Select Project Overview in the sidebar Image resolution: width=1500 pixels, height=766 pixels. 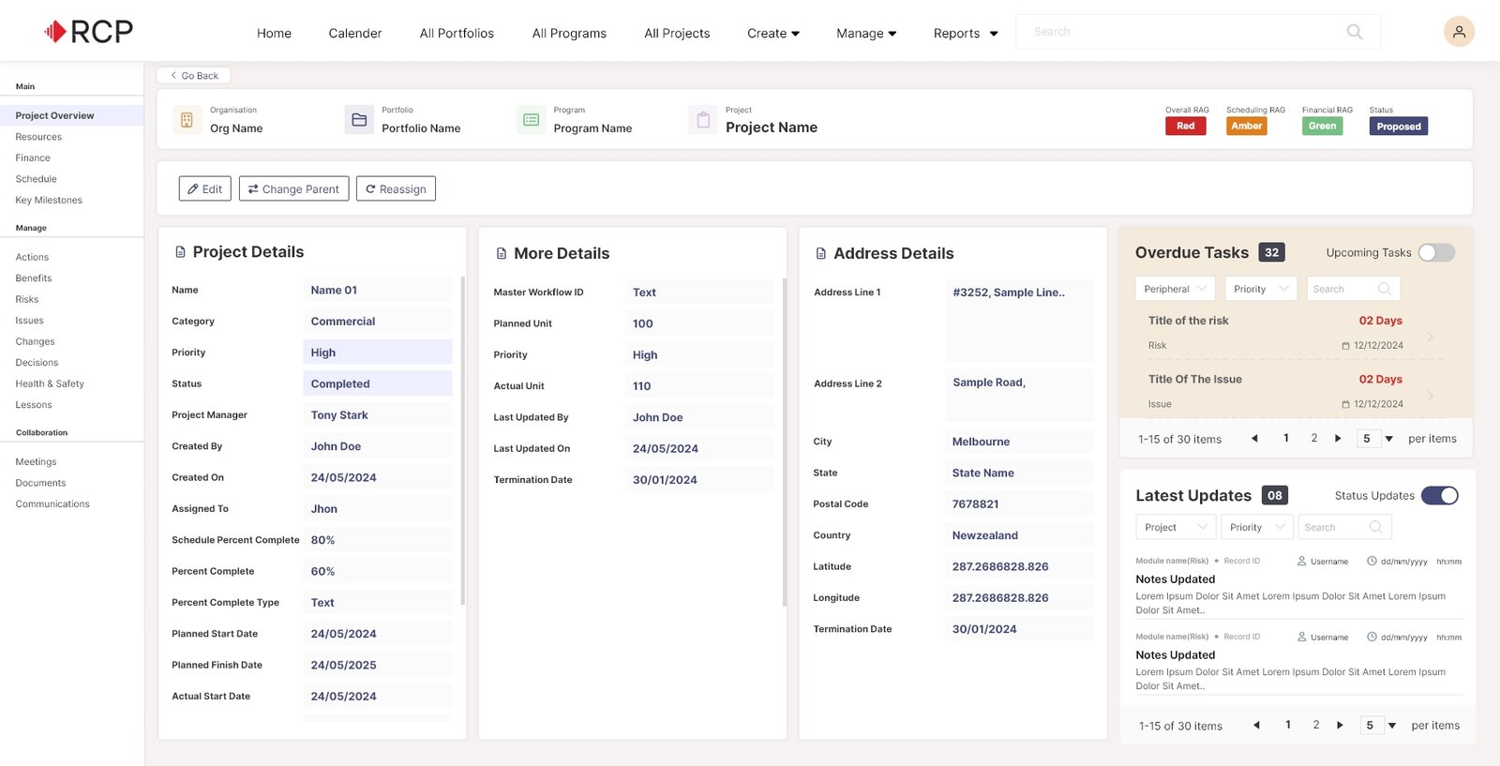[x=72, y=115]
